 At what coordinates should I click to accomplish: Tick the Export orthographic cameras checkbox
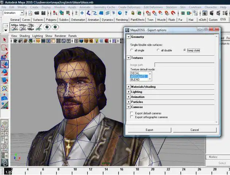coord(132,117)
